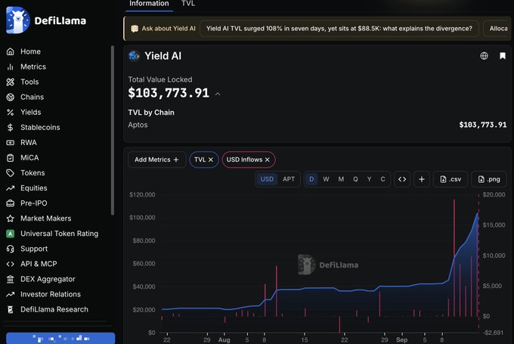Remove the USD Inflows metric chip
Screen dimensions: 514x344
tap(267, 160)
